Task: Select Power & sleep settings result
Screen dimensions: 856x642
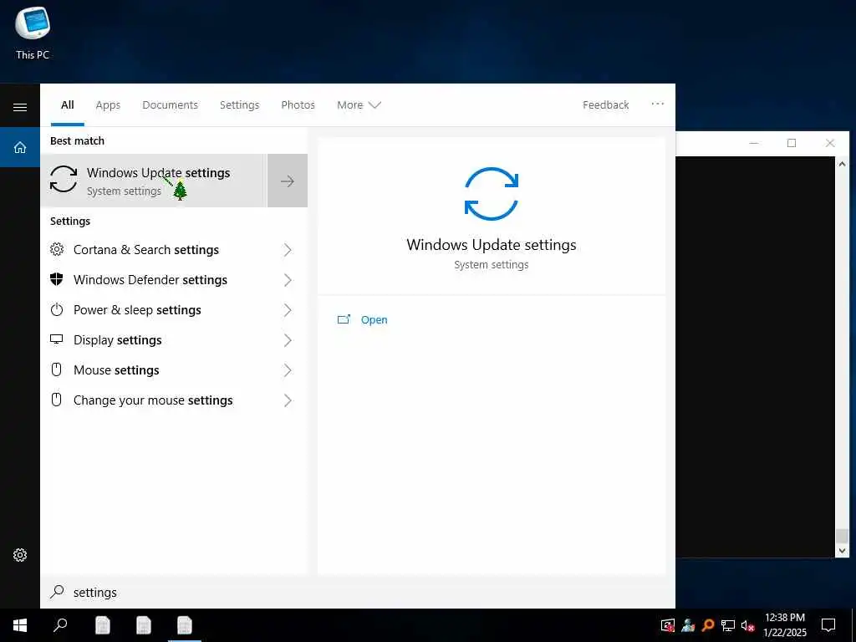Action: (174, 309)
